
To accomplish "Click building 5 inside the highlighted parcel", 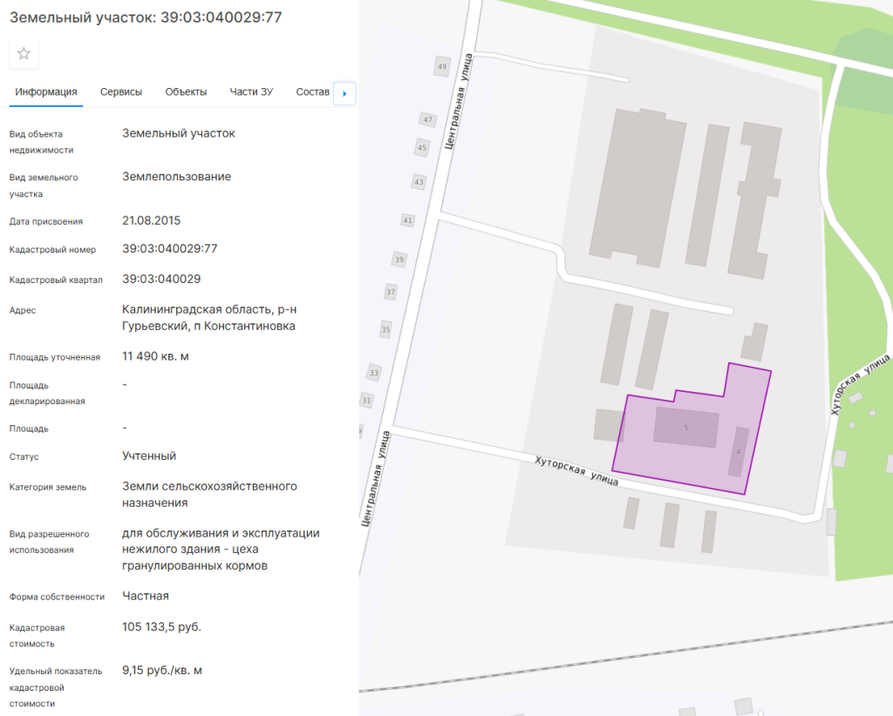I will (686, 428).
